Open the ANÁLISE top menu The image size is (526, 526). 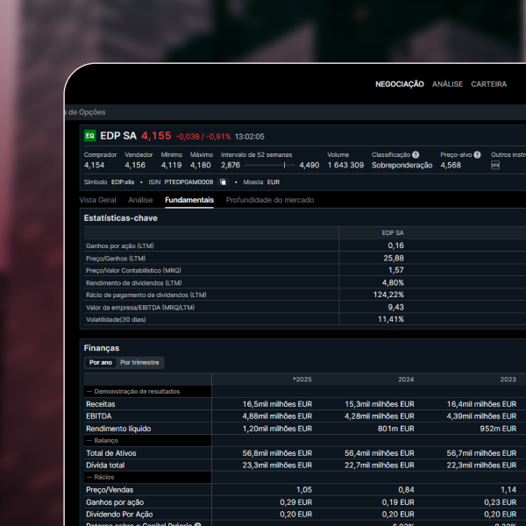click(447, 84)
